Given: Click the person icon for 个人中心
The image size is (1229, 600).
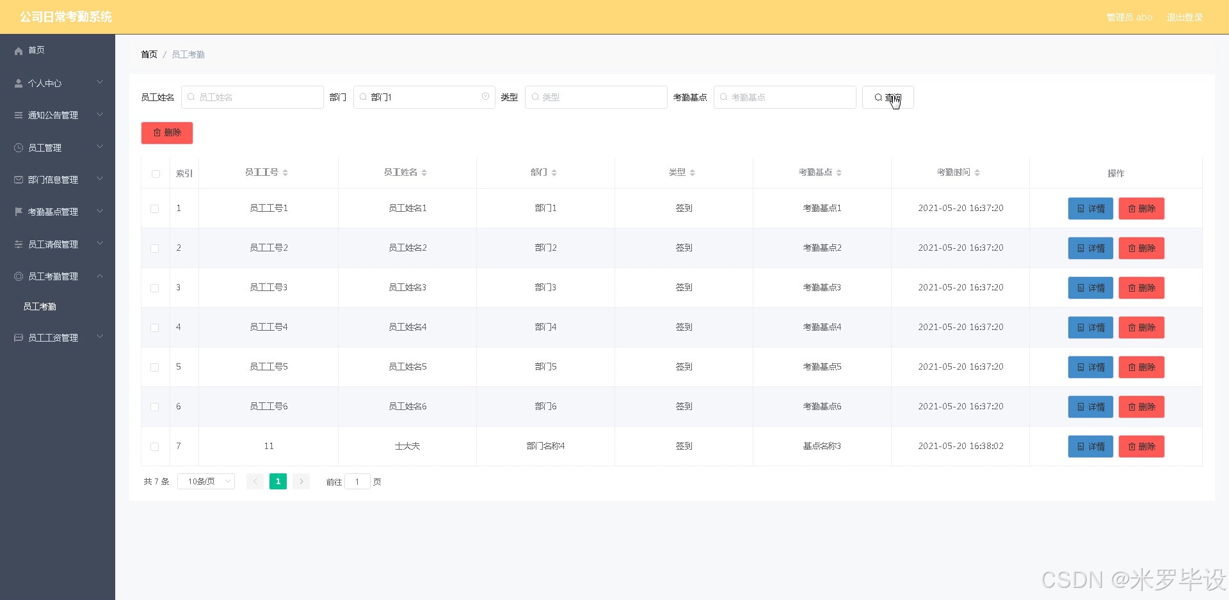Looking at the screenshot, I should 19,83.
